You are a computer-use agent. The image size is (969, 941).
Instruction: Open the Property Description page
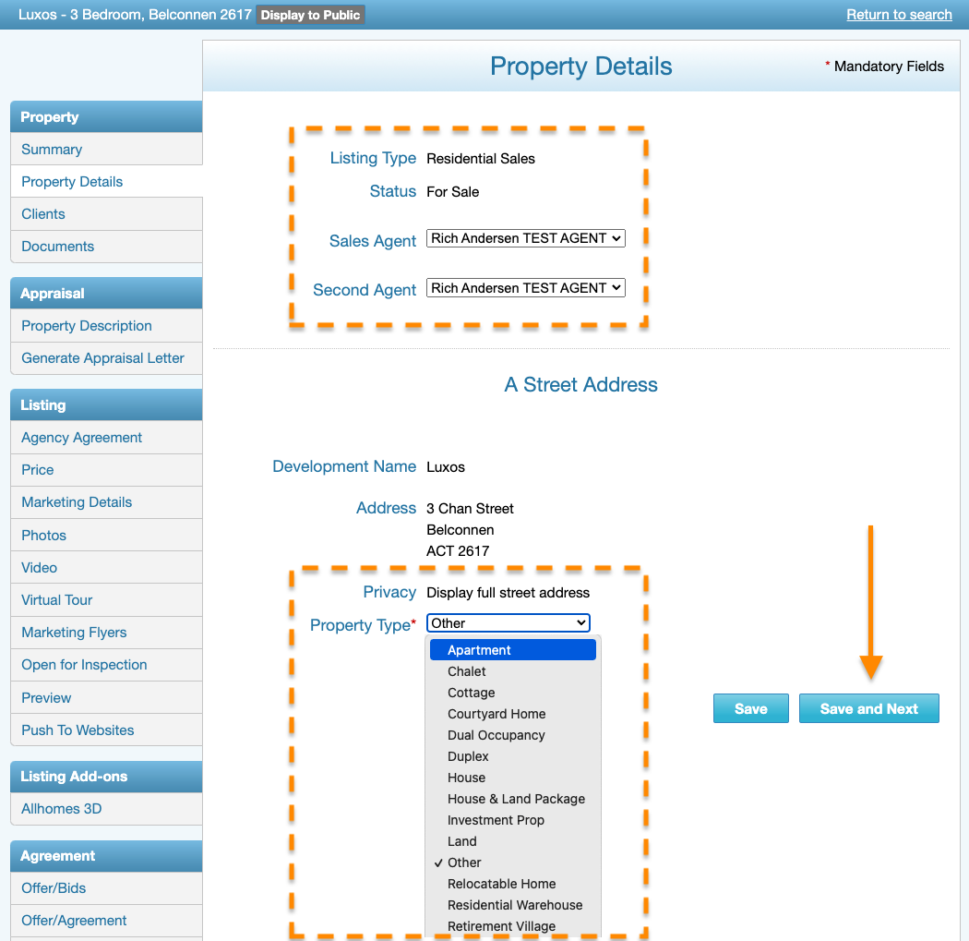tap(86, 325)
